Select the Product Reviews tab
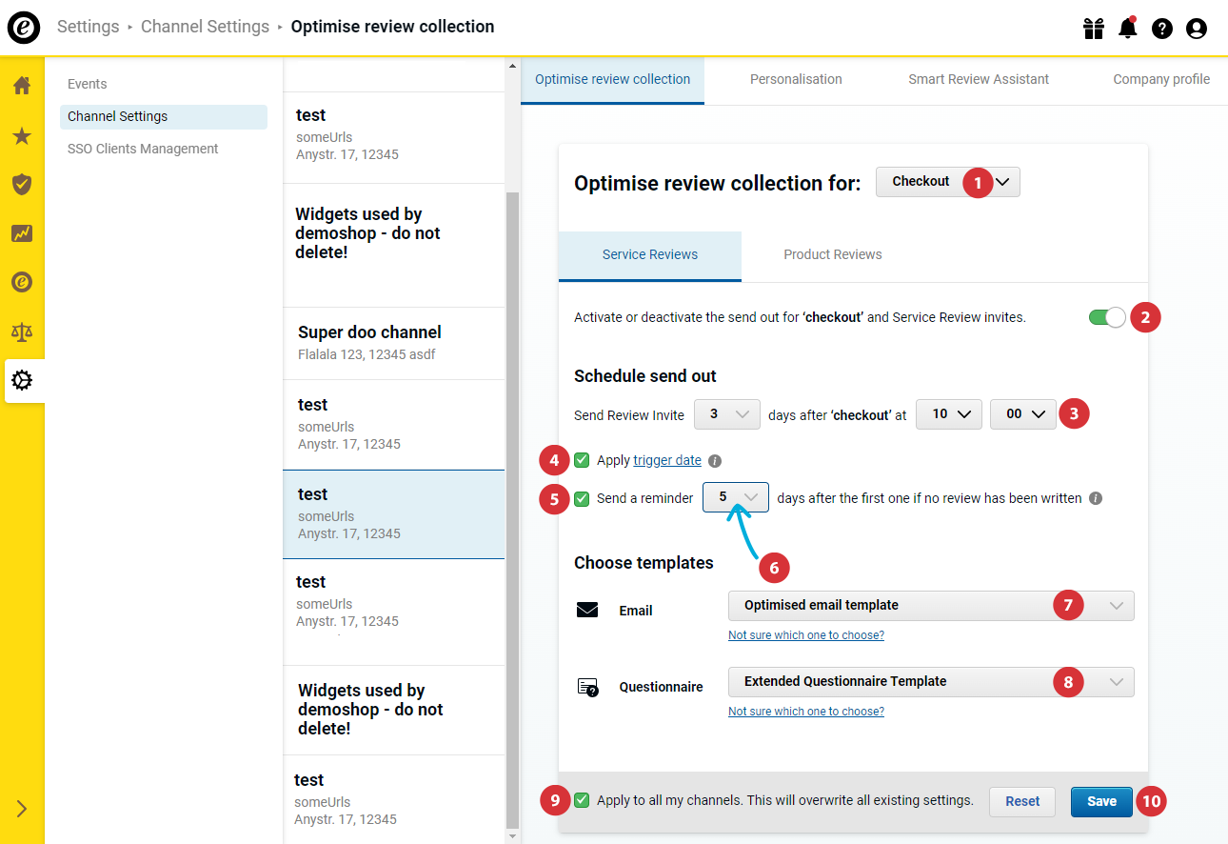 click(833, 255)
